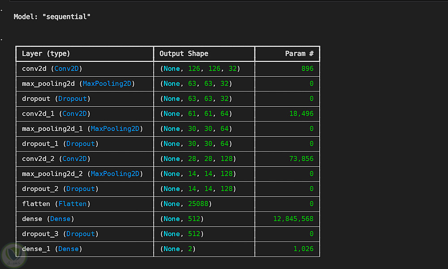Click the "Layer (type)" column header
This screenshot has height=269, width=448.
pos(46,54)
